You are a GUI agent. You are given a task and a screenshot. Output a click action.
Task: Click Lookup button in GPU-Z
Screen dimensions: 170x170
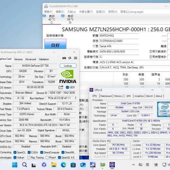coord(68,66)
